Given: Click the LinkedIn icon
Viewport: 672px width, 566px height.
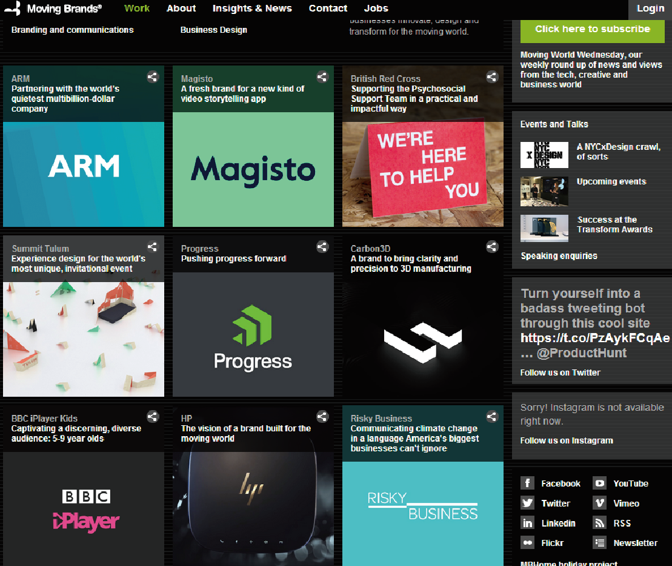Looking at the screenshot, I should (x=528, y=523).
